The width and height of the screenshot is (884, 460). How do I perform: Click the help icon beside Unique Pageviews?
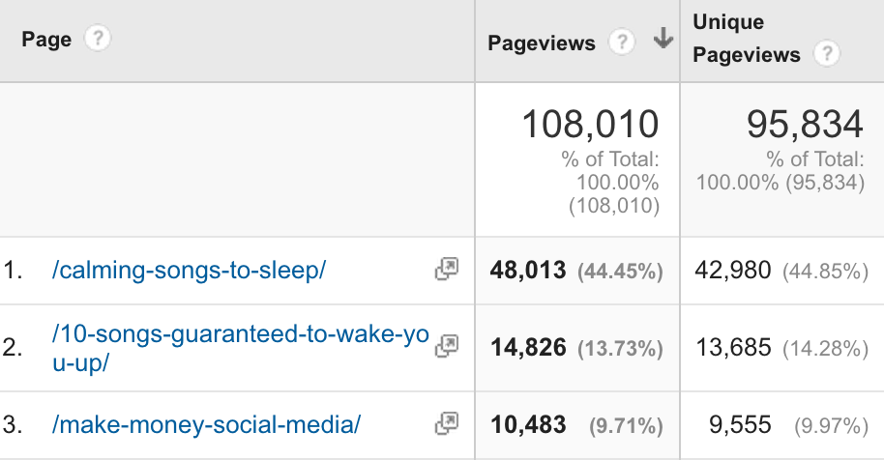tap(827, 54)
